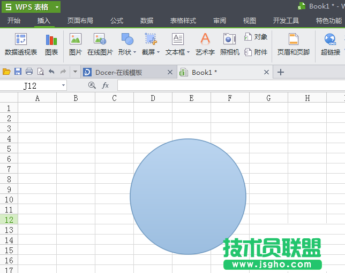Screen dimensions: 345x273
Task: Expand the 形状 dropdown arrow
Action: [x=134, y=52]
